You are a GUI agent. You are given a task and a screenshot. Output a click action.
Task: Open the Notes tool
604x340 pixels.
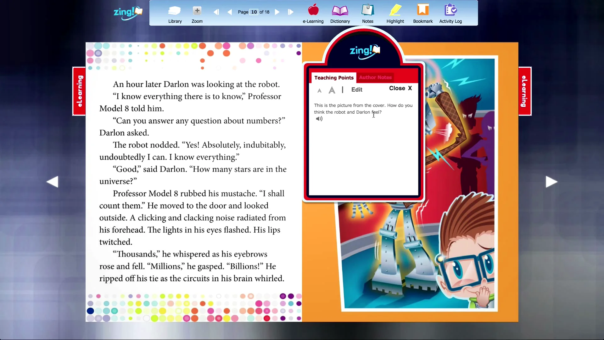click(x=367, y=14)
